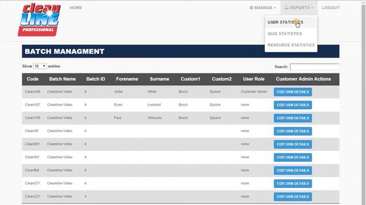Sort table by the Code column
366x205 pixels.
point(33,79)
